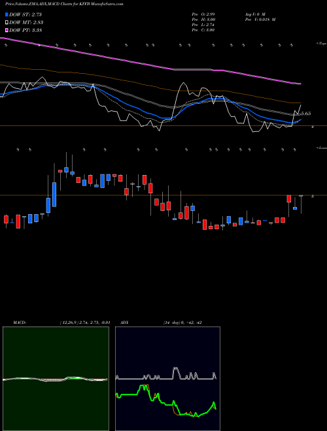Screen dimensions: 327x431
Task: Click the MACD '(12,26,9) 2.74, 2.75, -0.01' values
Action: pos(84,323)
